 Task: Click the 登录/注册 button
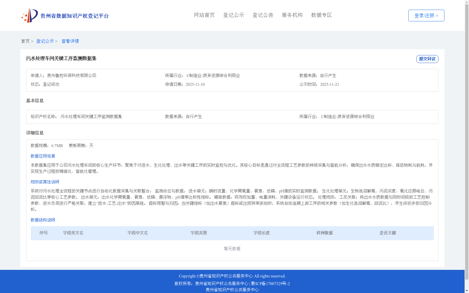pyautogui.click(x=426, y=16)
